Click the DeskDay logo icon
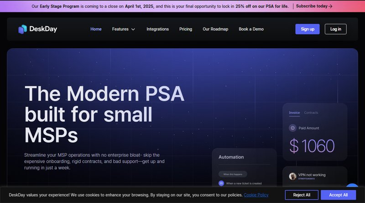The image size is (365, 203). (23, 29)
